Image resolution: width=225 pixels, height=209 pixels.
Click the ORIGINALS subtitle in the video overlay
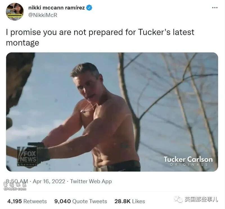[188, 165]
